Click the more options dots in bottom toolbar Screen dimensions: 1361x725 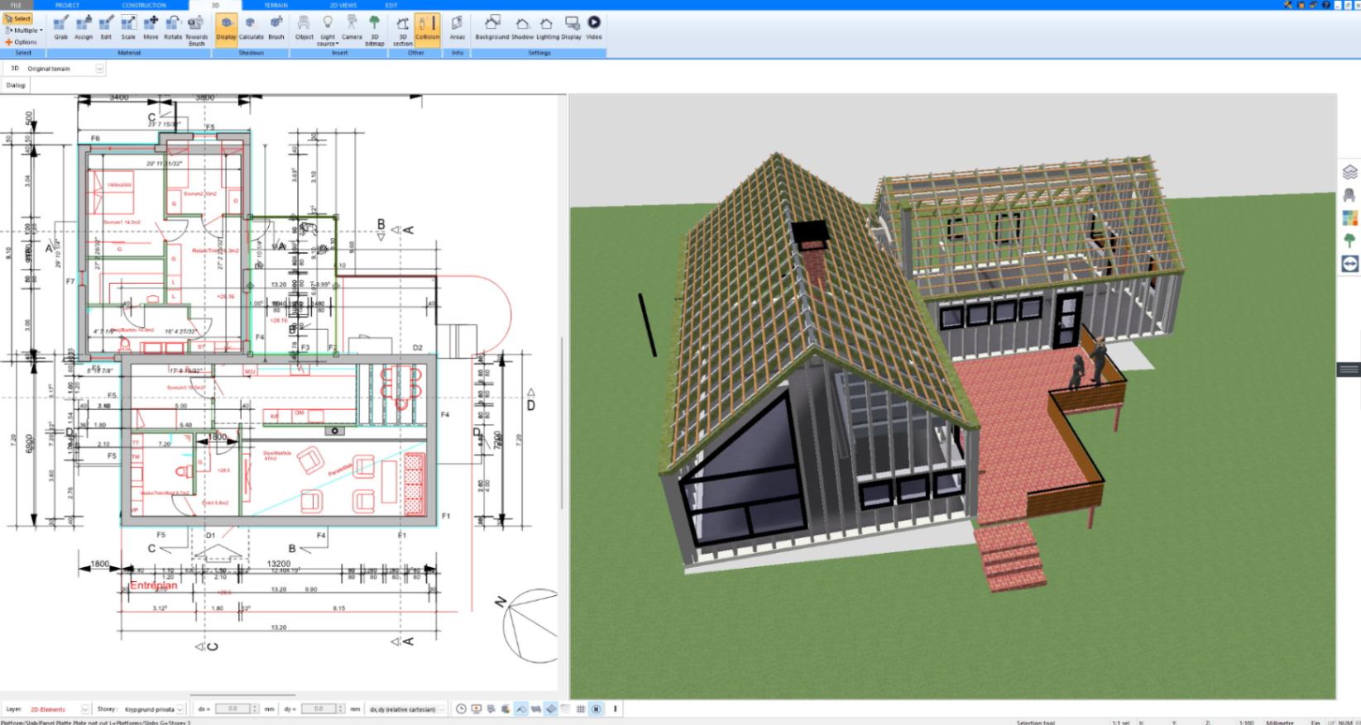[x=615, y=709]
